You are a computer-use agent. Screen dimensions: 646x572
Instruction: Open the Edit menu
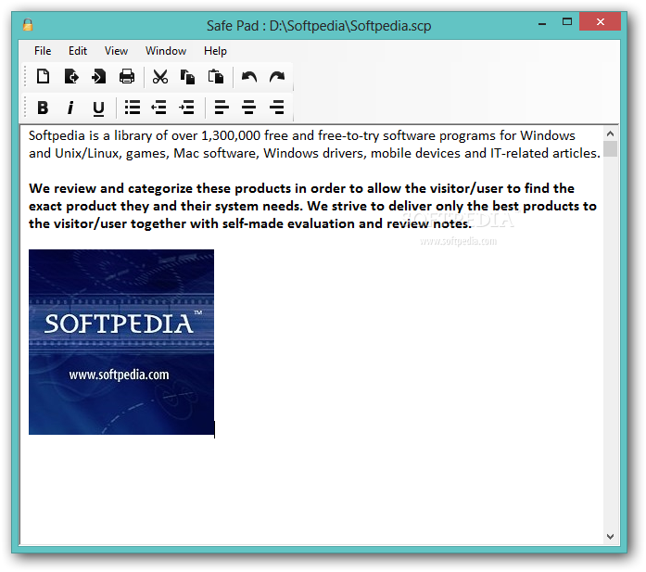[x=78, y=51]
